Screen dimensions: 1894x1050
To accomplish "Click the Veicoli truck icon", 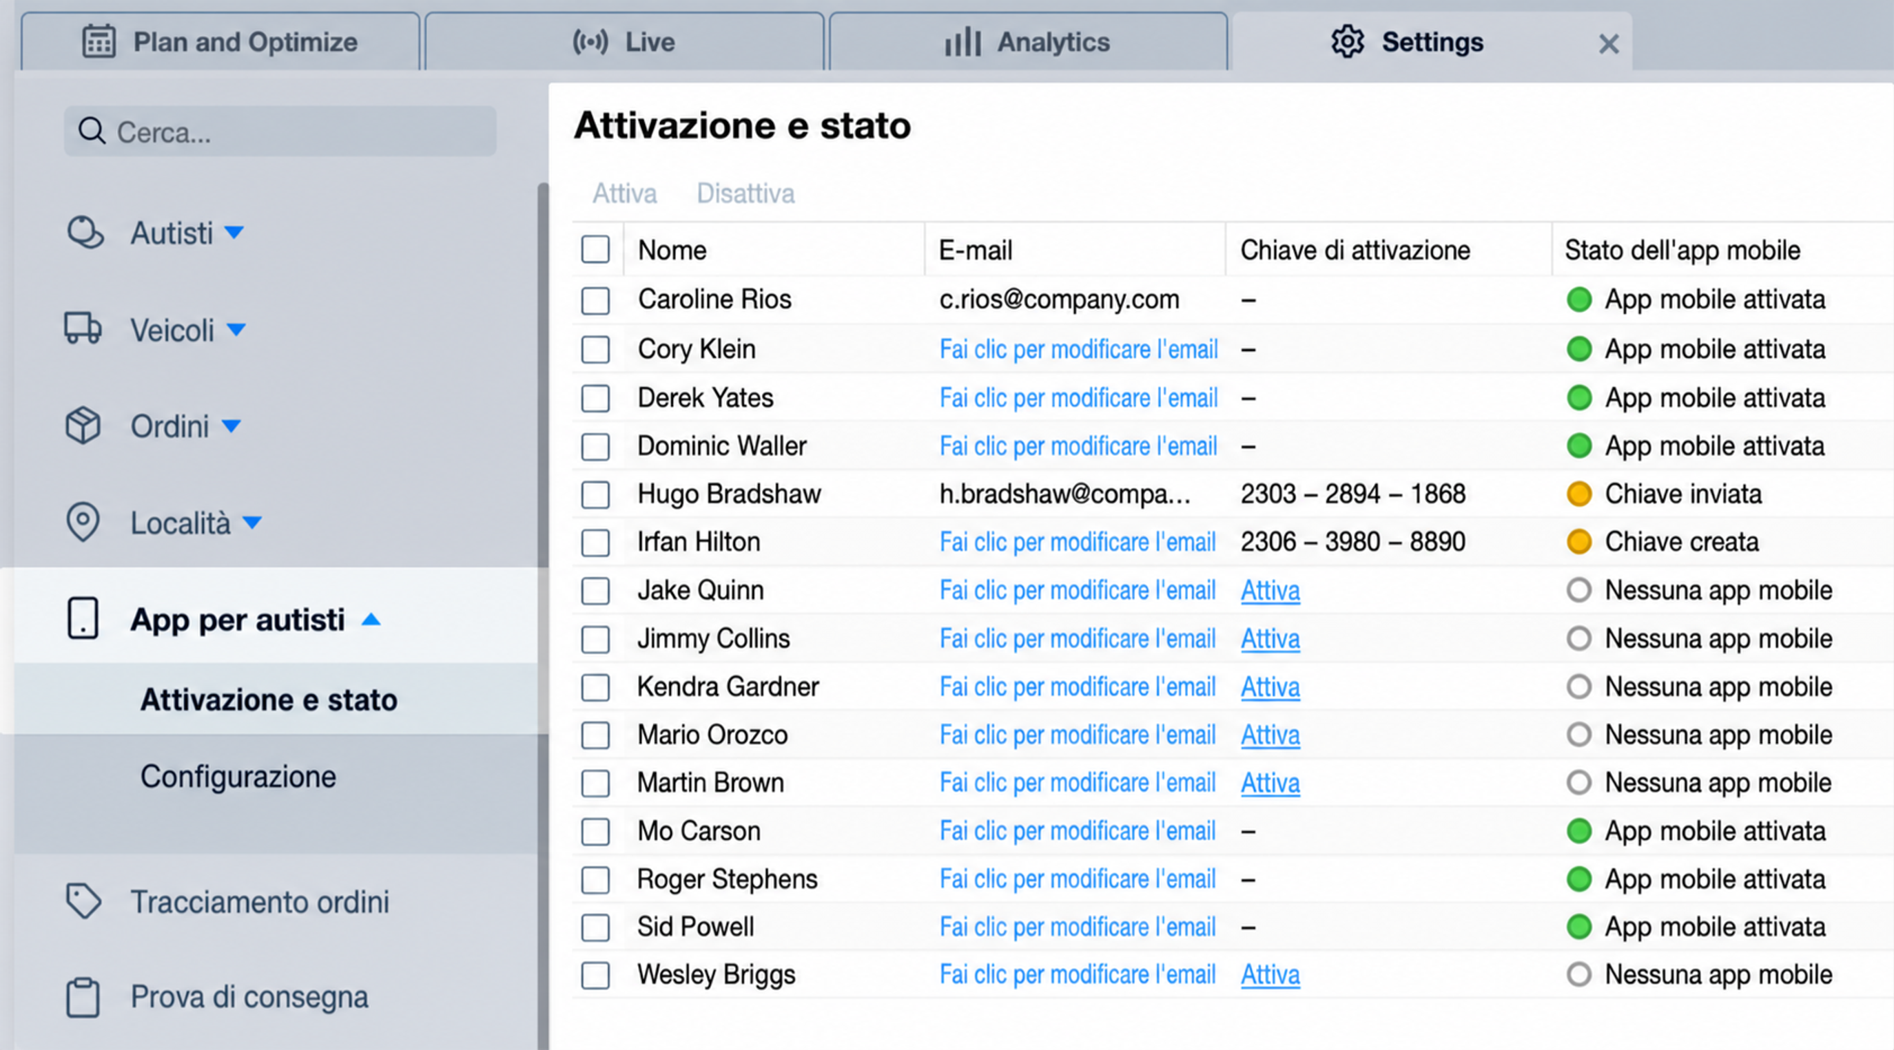I will [x=83, y=329].
